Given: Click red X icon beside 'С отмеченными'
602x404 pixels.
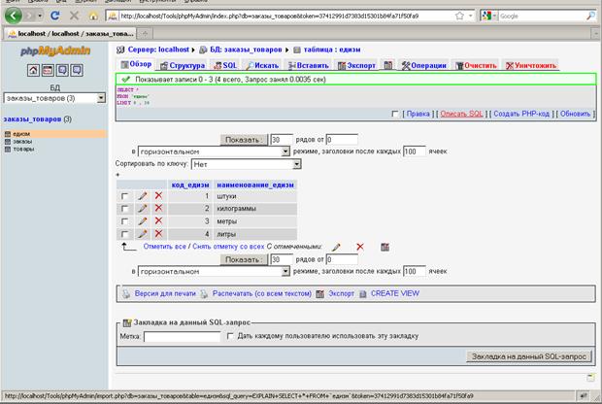Looking at the screenshot, I should [359, 247].
